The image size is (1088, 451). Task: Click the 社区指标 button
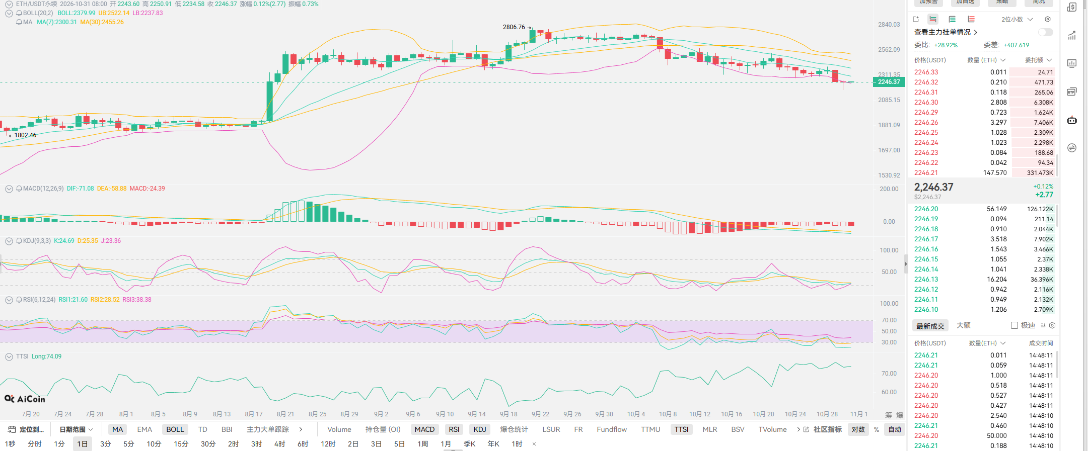(x=828, y=429)
